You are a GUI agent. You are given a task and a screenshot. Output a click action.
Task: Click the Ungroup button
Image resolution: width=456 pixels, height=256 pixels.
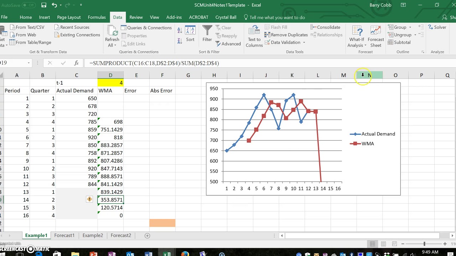pyautogui.click(x=400, y=34)
